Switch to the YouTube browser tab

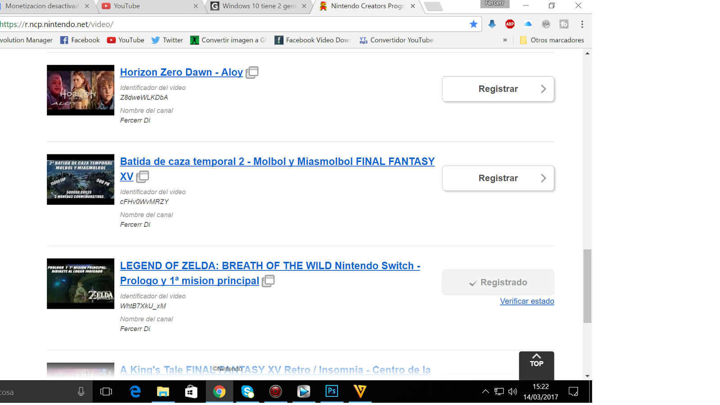tap(151, 6)
